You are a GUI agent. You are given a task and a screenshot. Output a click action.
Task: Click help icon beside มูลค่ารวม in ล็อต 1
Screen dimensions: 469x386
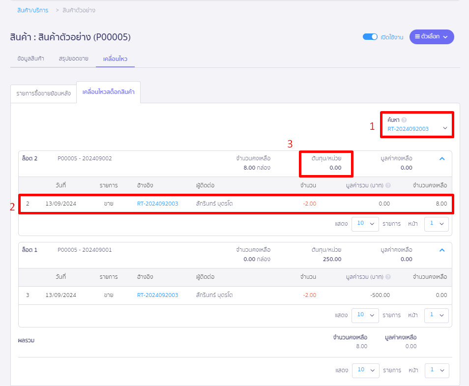388,277
